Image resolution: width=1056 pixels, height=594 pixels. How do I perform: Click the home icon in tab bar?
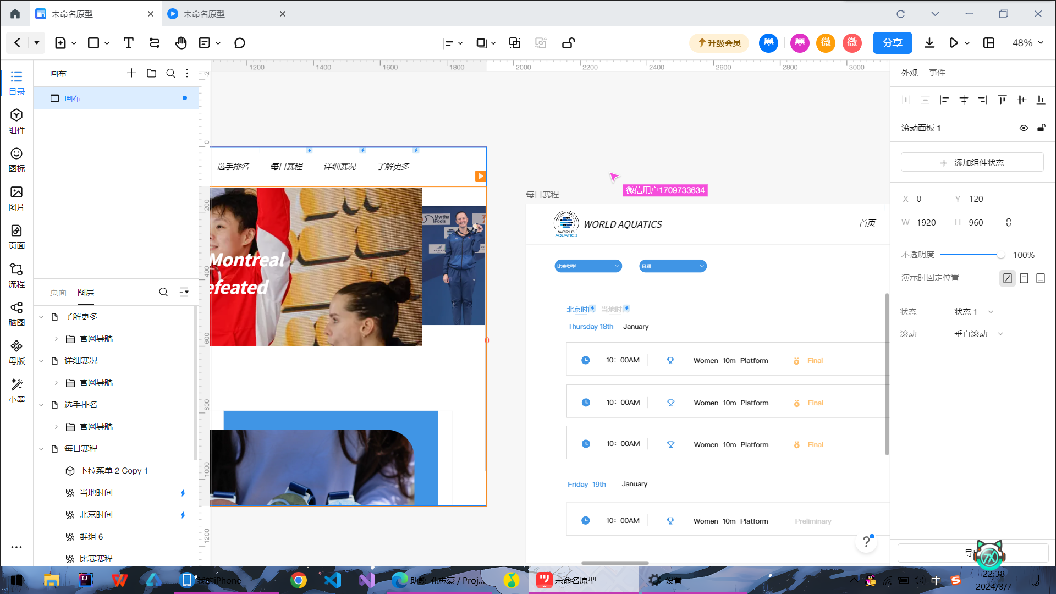pos(15,14)
